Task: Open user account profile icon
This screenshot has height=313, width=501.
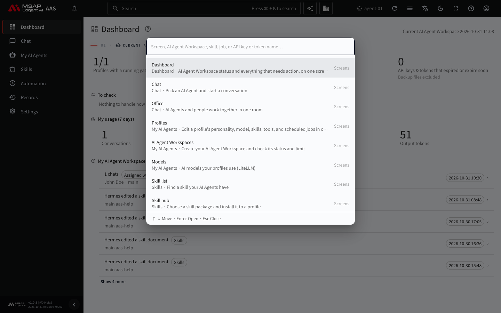Action: coord(486,8)
